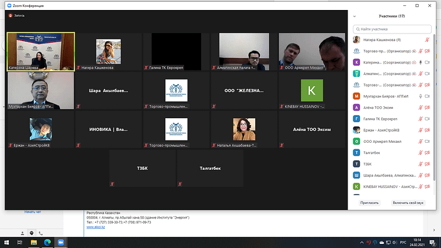Open the contacts person icon in background window
Screen dimensions: 441x248
22,233
